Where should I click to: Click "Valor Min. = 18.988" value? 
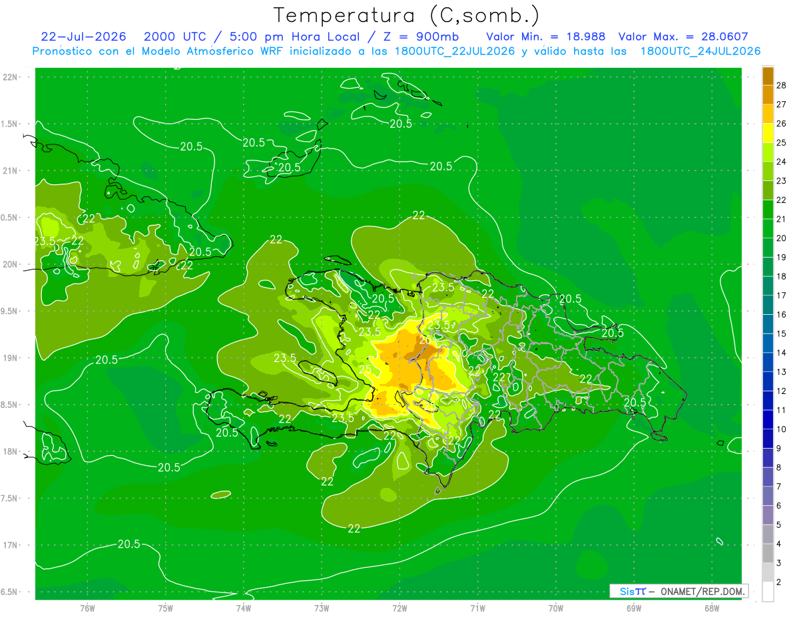(545, 37)
